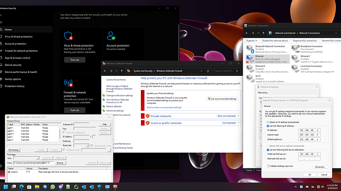341x191 pixels.
Task: Go up one level in Firewall window
Action: coord(122,71)
